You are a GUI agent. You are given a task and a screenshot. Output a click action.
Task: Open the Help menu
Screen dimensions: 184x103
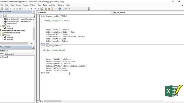(68, 5)
